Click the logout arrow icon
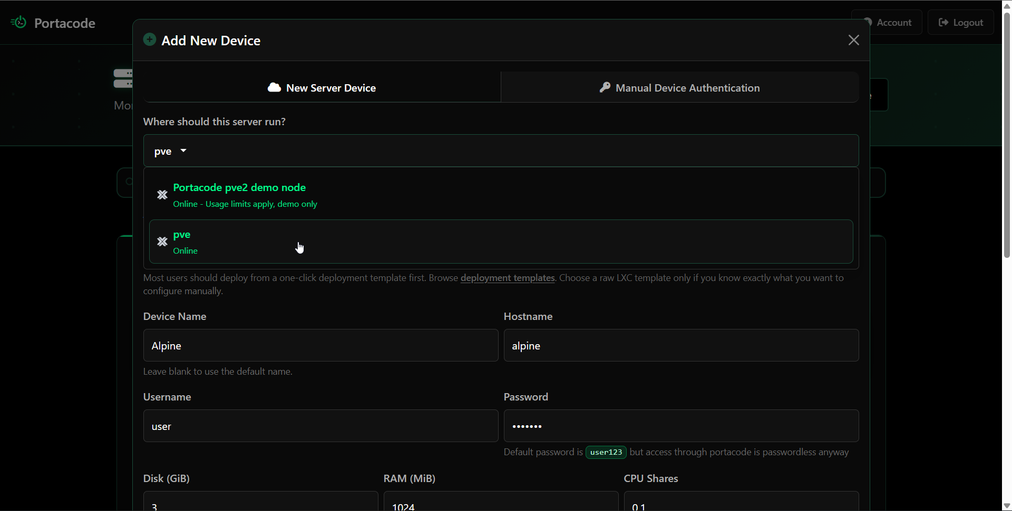Screen dimensions: 1012x511 [945, 22]
